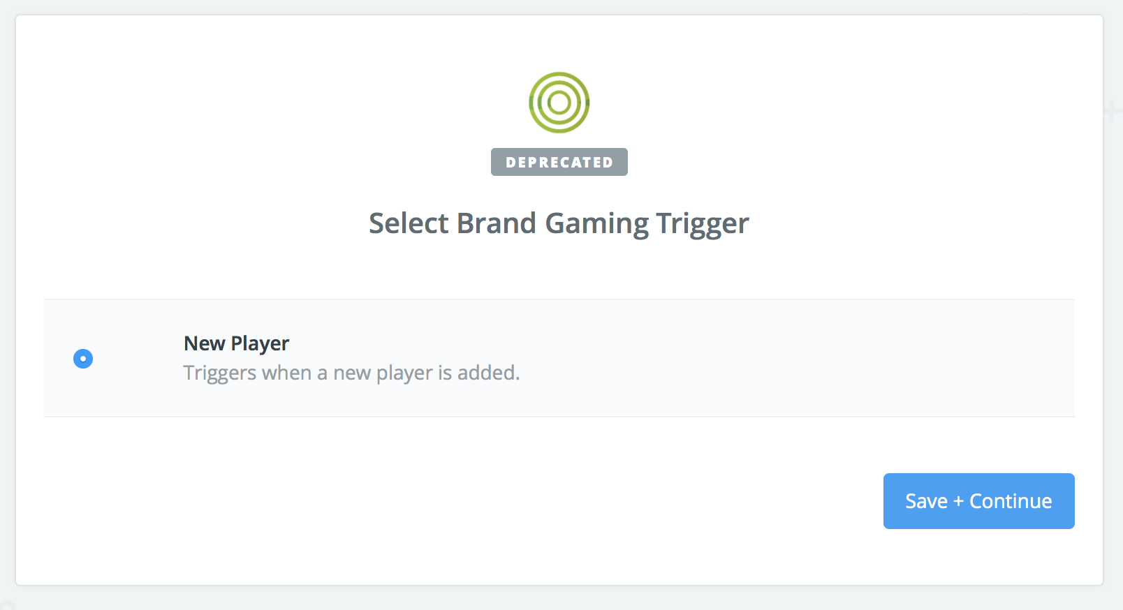Click the word Continue on the blue button

point(1011,501)
